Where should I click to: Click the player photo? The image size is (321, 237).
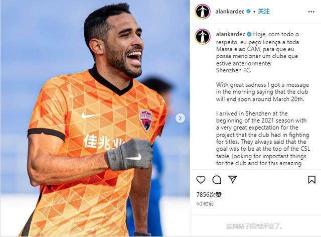pyautogui.click(x=95, y=118)
